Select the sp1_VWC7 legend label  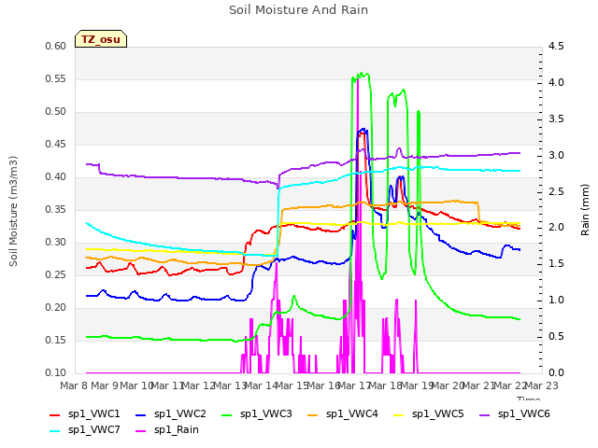(93, 430)
